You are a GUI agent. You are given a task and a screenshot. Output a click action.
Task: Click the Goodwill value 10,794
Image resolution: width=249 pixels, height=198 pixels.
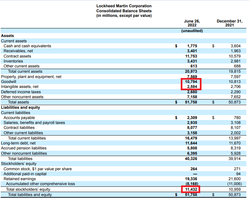[192, 82]
